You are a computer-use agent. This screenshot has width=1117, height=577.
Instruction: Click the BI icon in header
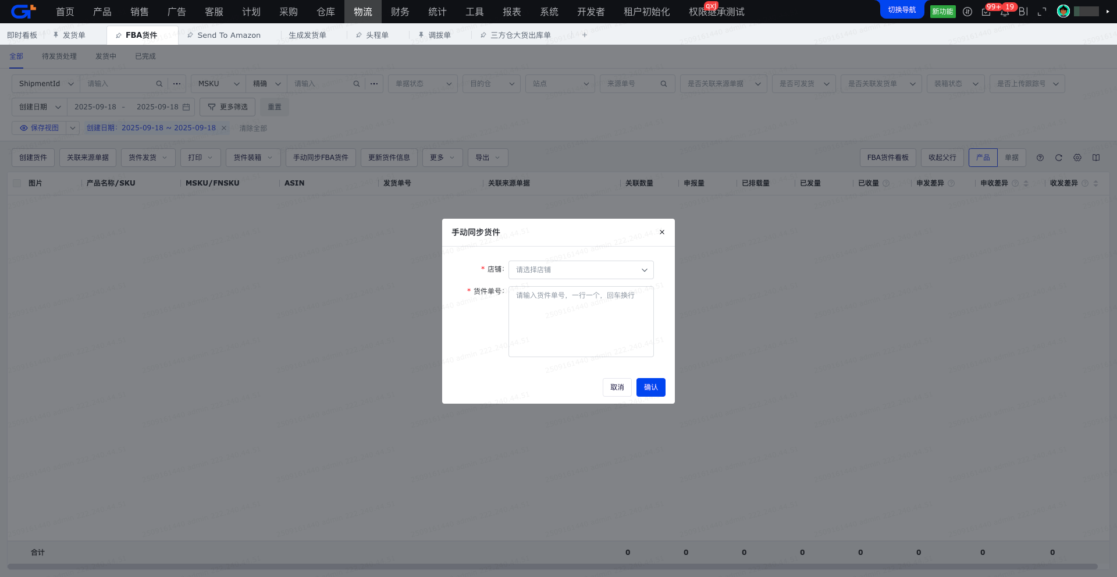(x=1023, y=12)
